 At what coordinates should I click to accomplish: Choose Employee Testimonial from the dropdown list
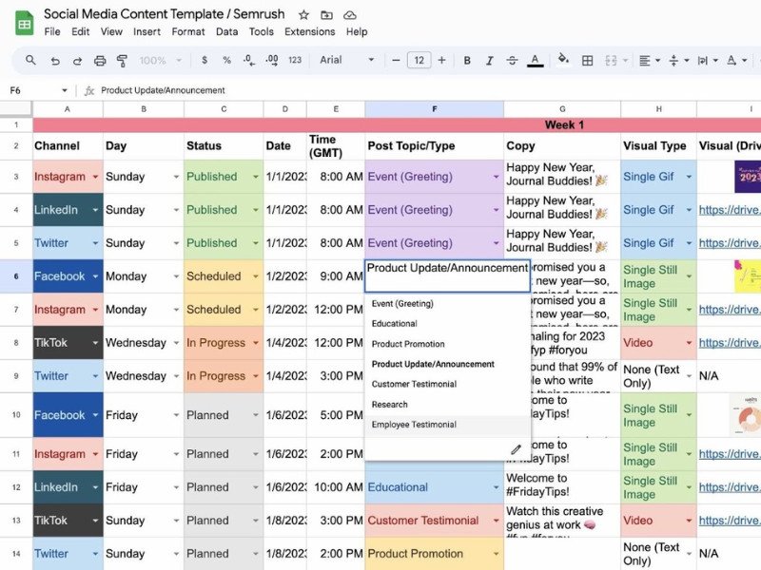tap(414, 425)
